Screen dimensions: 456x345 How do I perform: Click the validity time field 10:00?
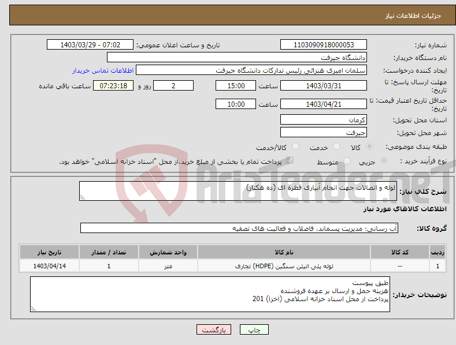click(236, 104)
